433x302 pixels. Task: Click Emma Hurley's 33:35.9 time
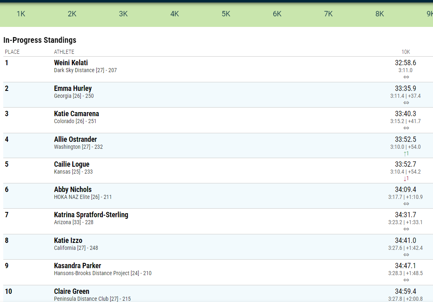tap(405, 88)
